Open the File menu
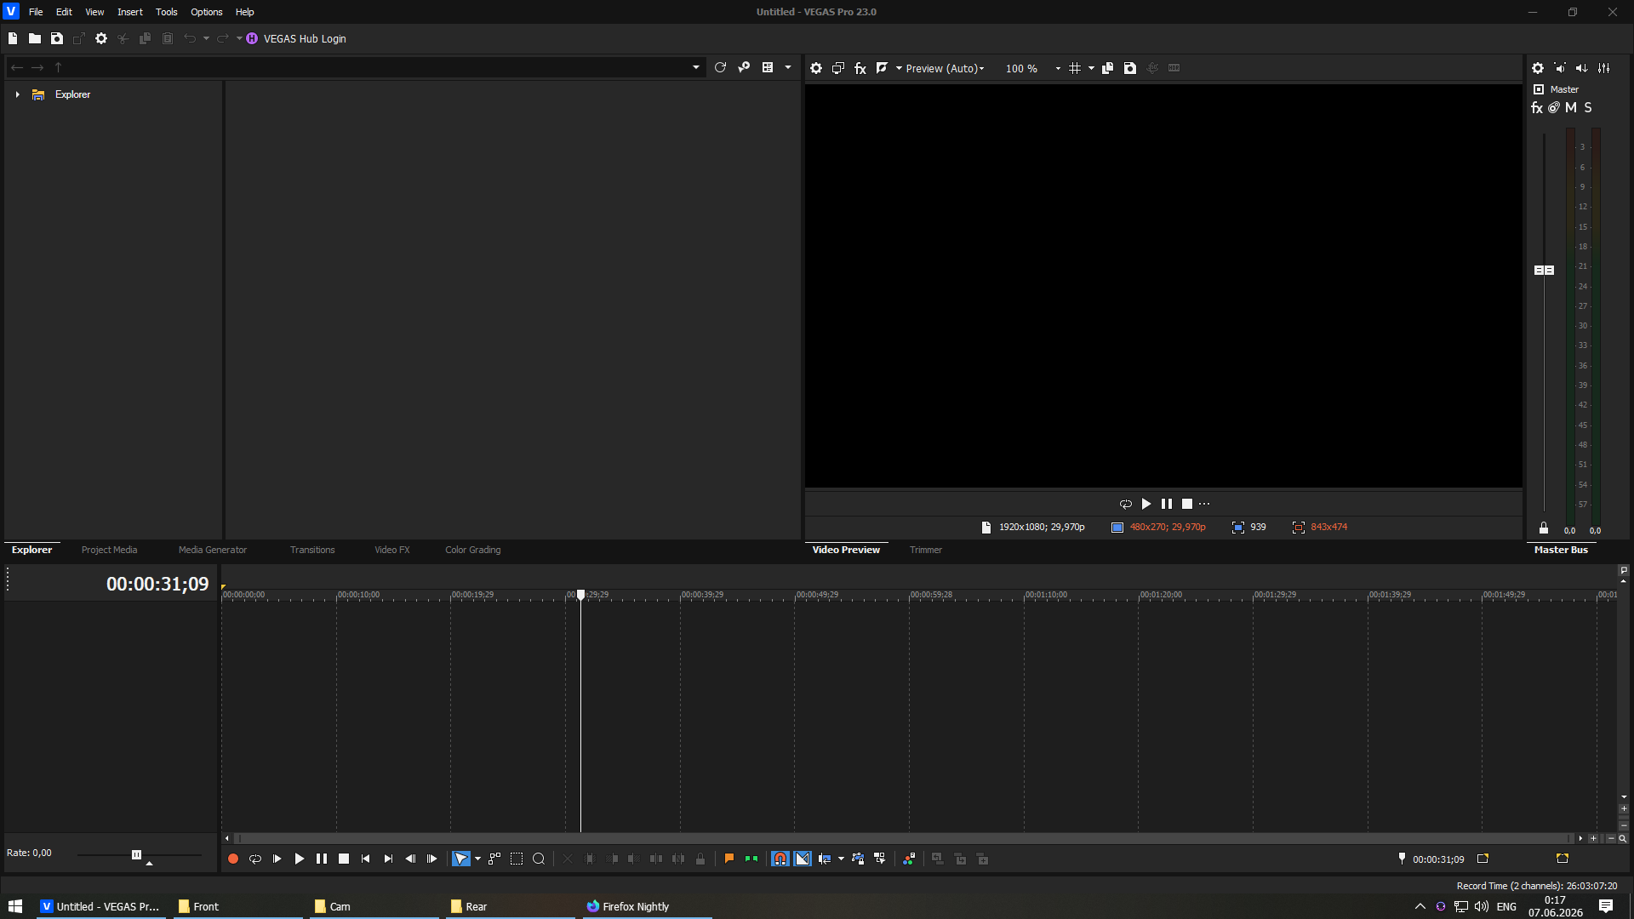This screenshot has height=919, width=1634. point(36,12)
